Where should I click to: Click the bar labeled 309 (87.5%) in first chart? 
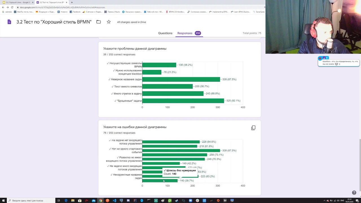[x=181, y=80]
